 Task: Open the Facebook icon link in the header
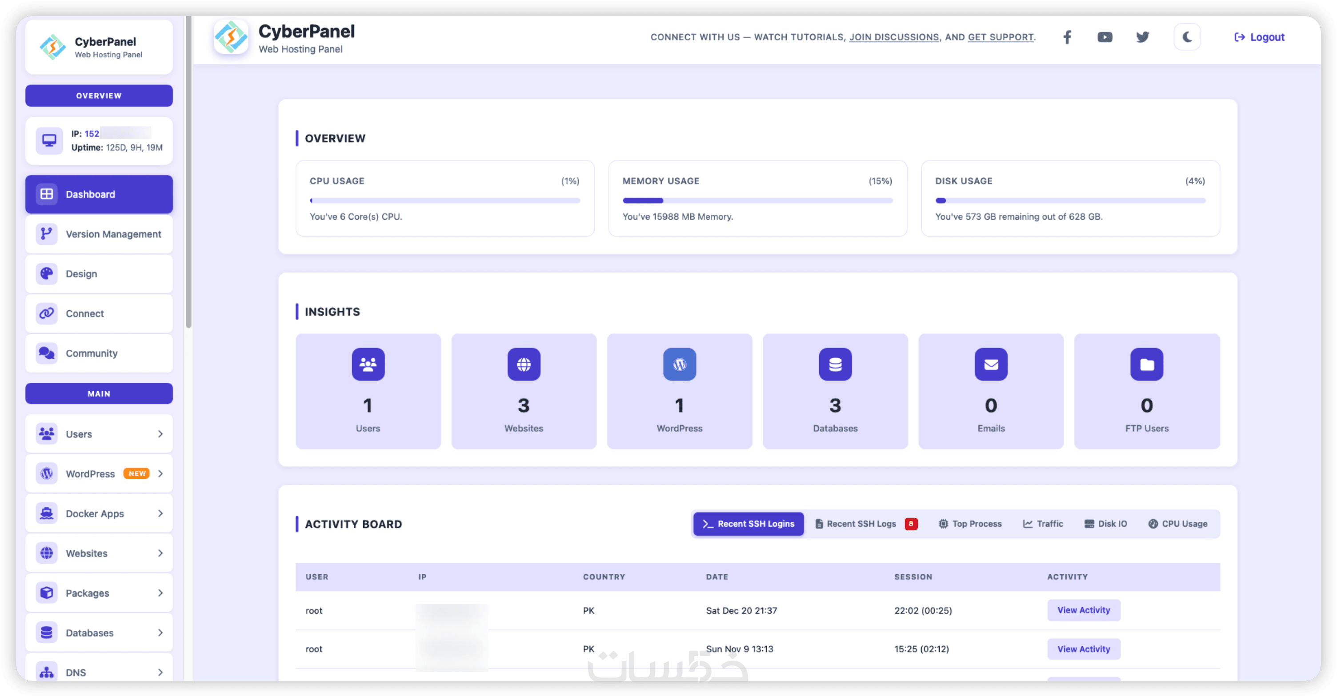tap(1067, 37)
